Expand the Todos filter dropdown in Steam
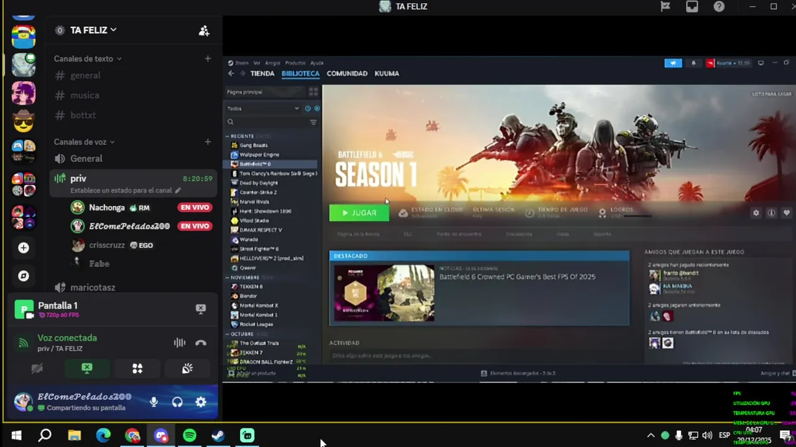This screenshot has height=447, width=796. click(264, 108)
